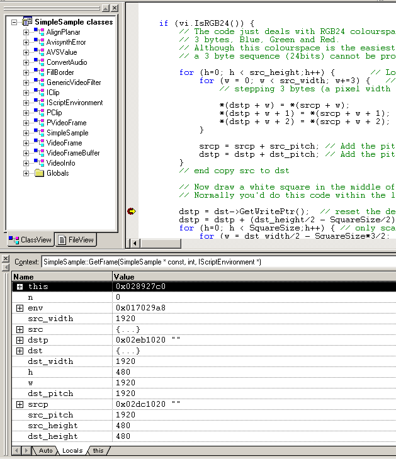Expand the dst variable row

tap(20, 351)
